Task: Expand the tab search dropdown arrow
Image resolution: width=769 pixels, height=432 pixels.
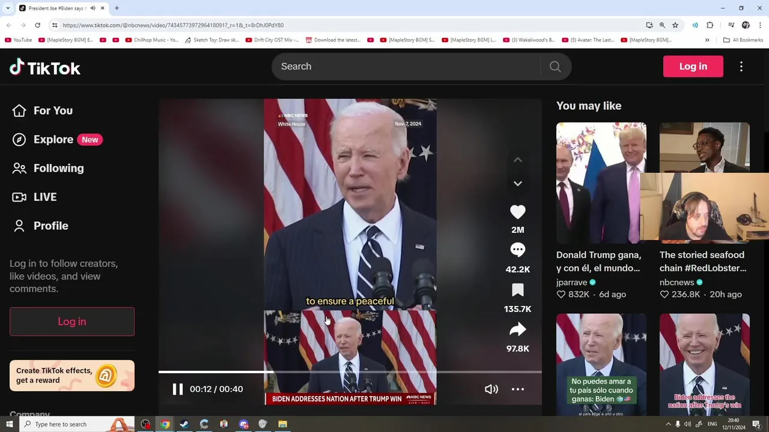Action: point(8,8)
